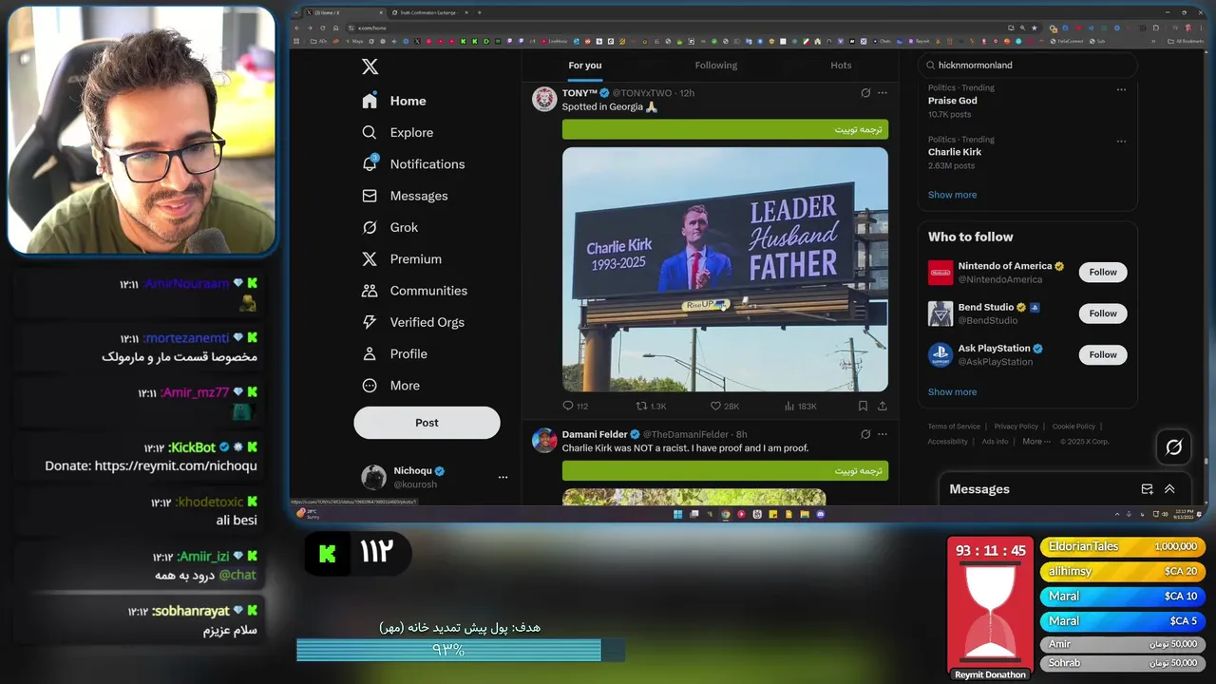Open Chrome tab search dropdown

click(x=295, y=12)
